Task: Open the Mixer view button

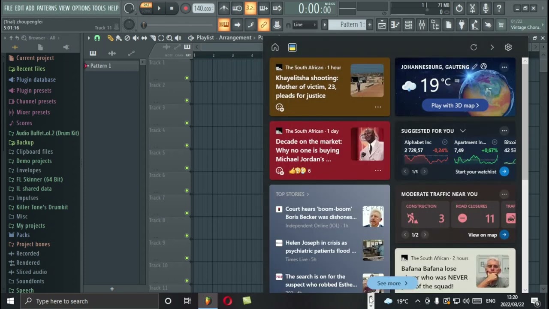Action: [422, 25]
